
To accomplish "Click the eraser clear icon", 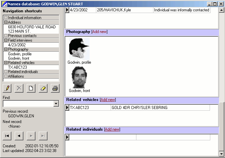I will point(43,88).
